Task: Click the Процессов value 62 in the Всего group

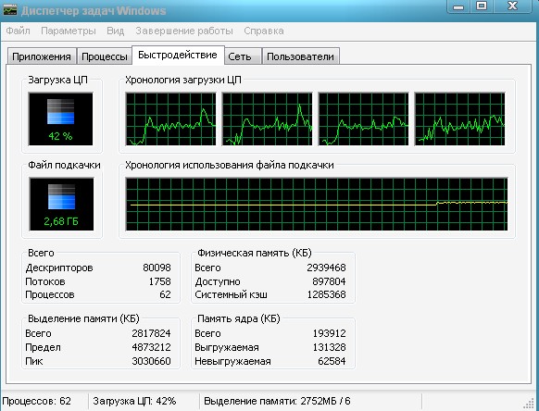Action: (x=165, y=294)
